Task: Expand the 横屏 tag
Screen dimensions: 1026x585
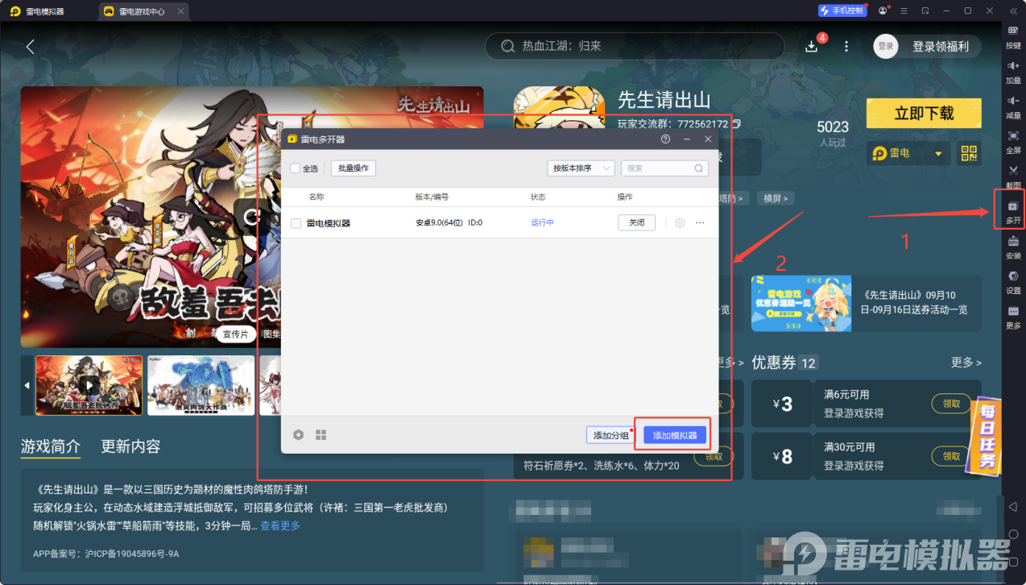Action: pyautogui.click(x=776, y=197)
